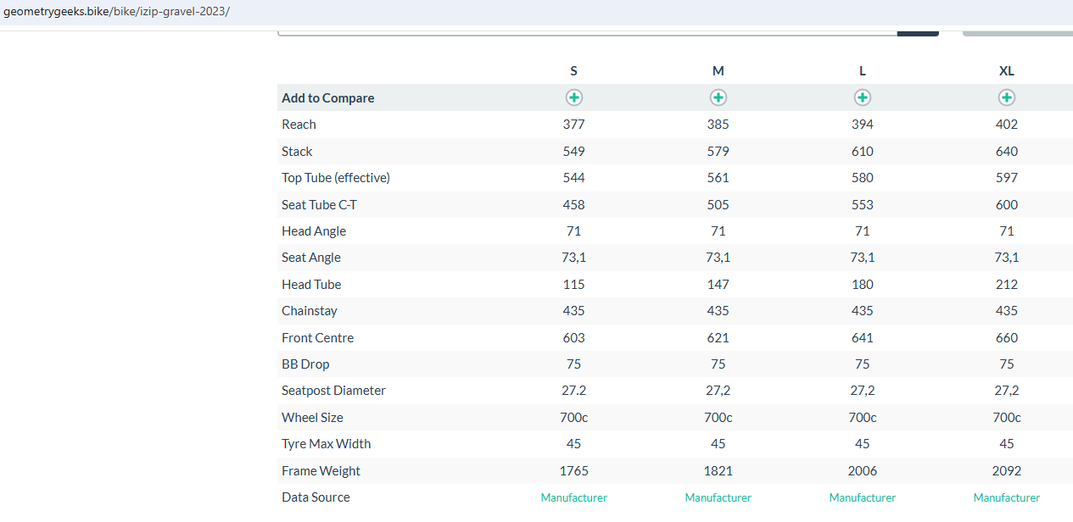1073x522 pixels.
Task: Open Manufacturer data source for size XL
Action: (1007, 497)
